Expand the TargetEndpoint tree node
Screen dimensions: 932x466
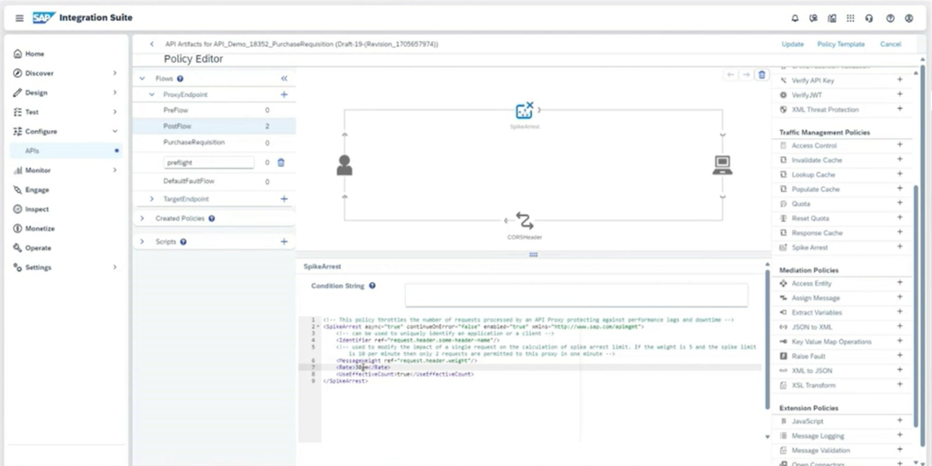click(152, 199)
